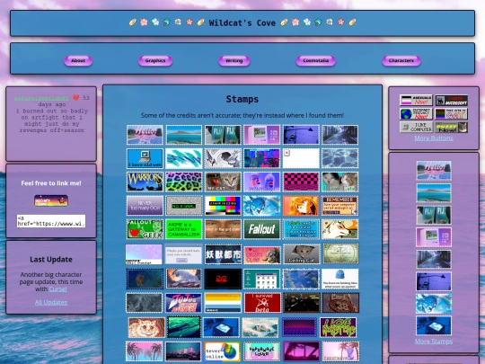The height and width of the screenshot is (364, 485).
Task: Select the orange psychedelic cat stamp
Action: click(x=146, y=327)
